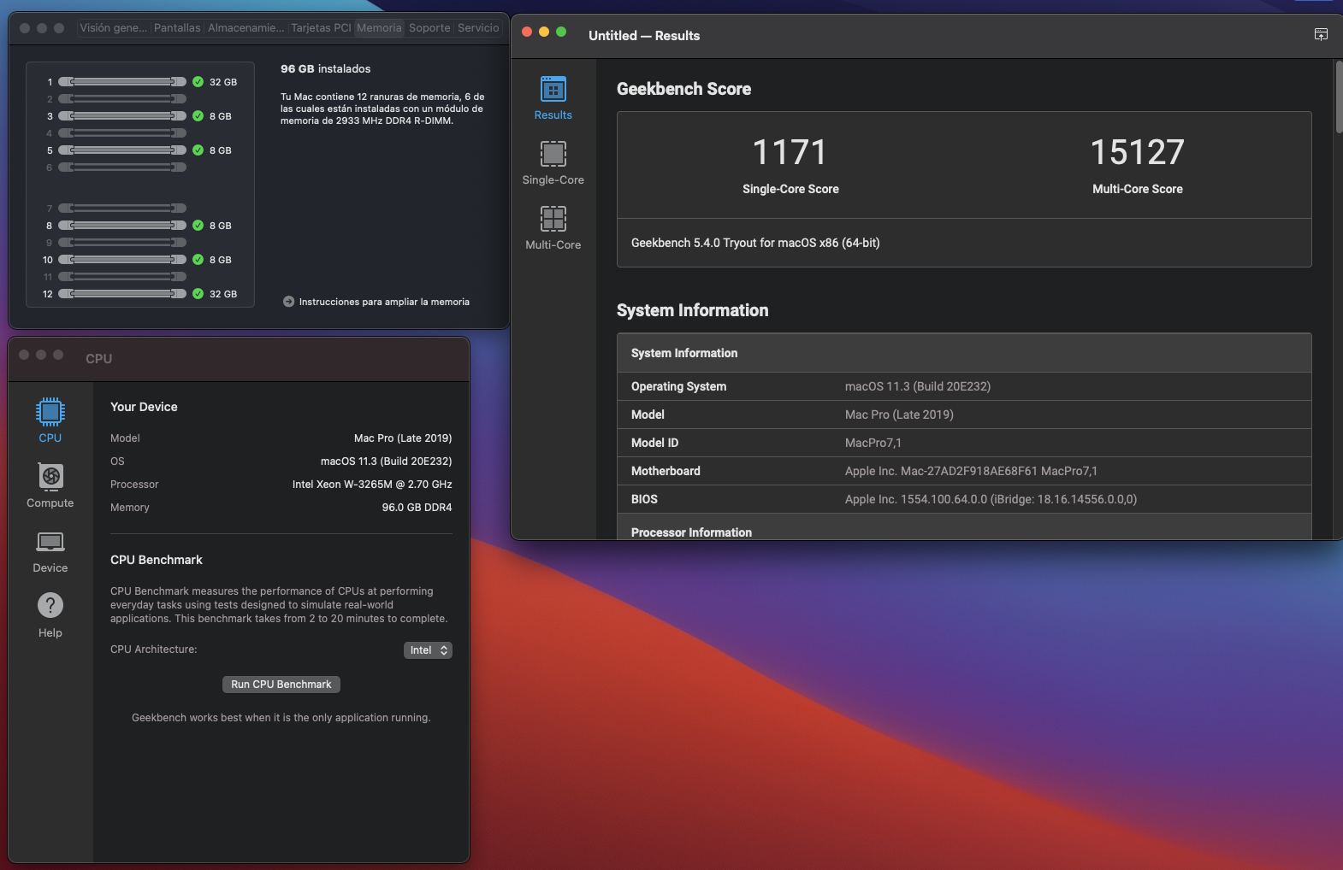Viewport: 1343px width, 870px height.
Task: Switch to the Pantallas tab
Action: (177, 28)
